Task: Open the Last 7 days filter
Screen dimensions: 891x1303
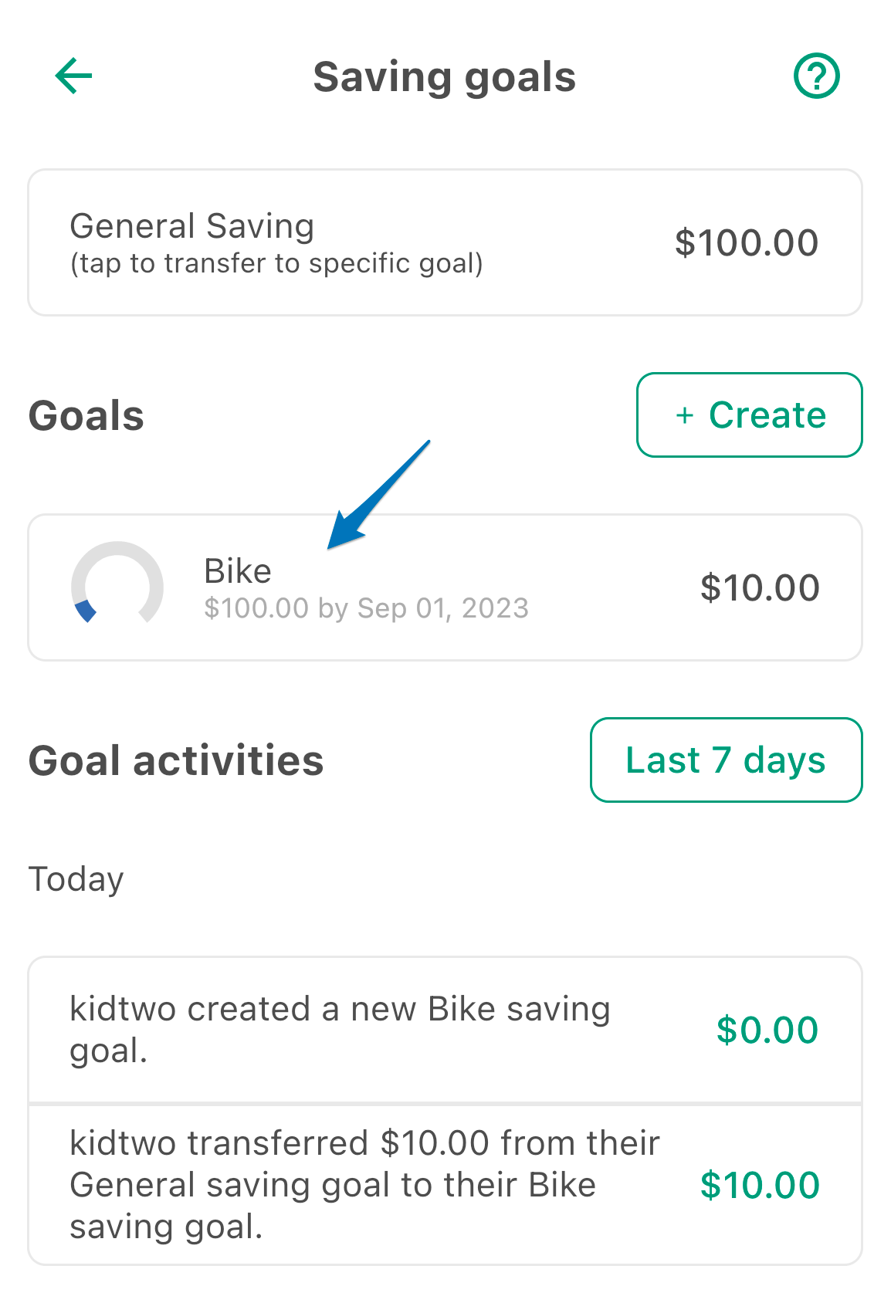Action: point(726,760)
